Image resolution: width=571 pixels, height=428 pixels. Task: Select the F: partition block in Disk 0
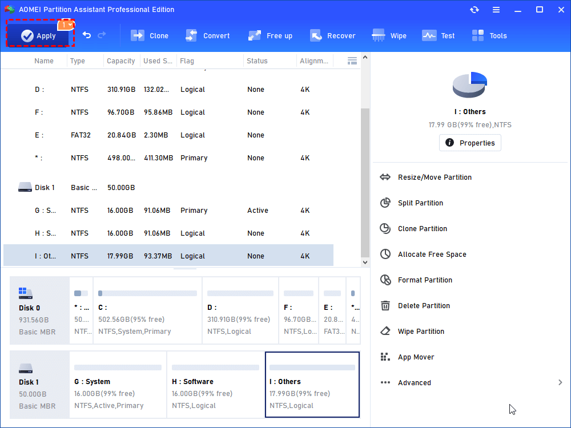point(299,310)
